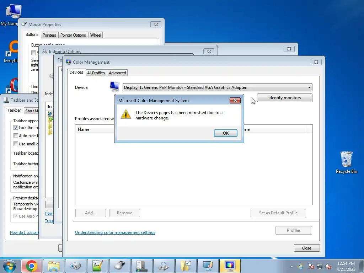Click the Identify monitors button
This screenshot has height=273, width=364.
tap(284, 98)
